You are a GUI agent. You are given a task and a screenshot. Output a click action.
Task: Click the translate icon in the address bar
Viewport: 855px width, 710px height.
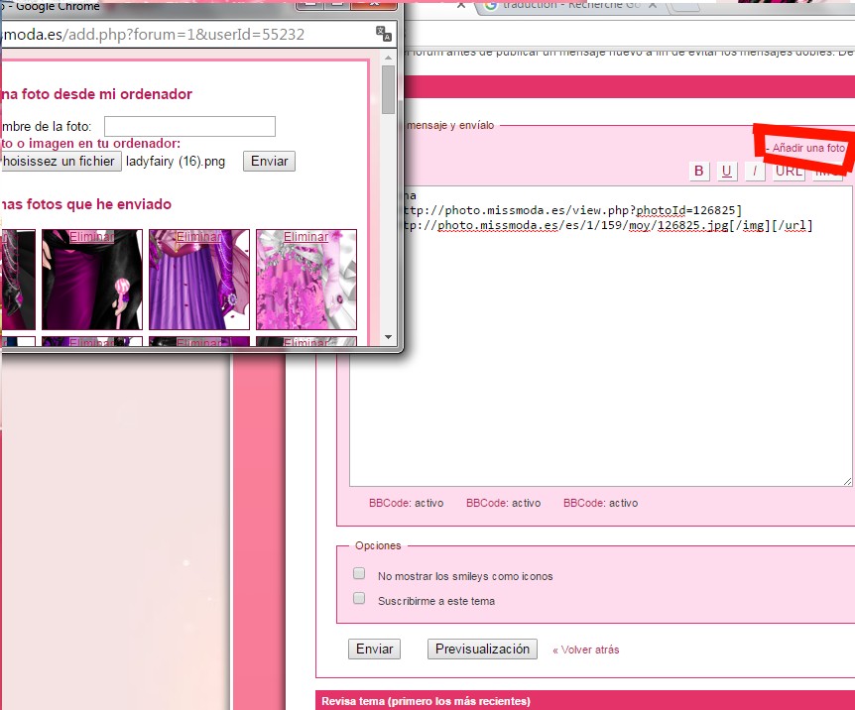384,35
